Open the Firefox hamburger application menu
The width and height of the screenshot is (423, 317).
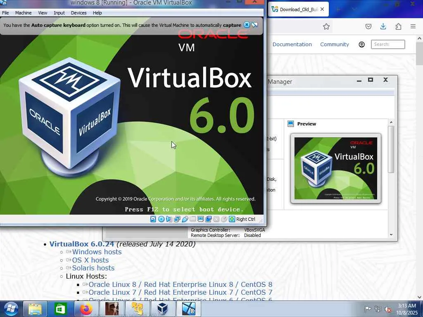(x=413, y=26)
